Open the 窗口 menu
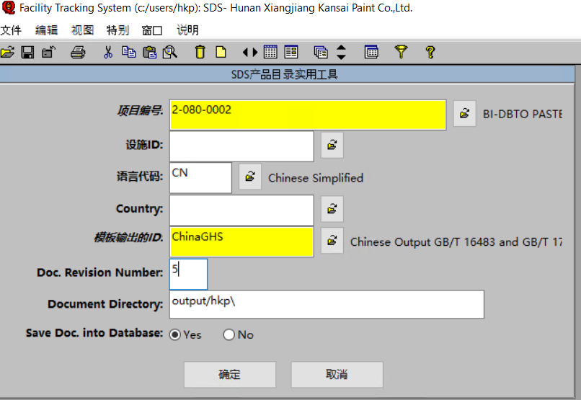 tap(152, 30)
